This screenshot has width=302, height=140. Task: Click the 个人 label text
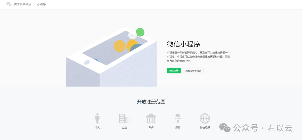(98, 127)
